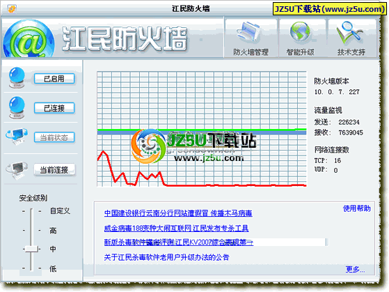The image size is (389, 292).
Task: Set security level to 高
Action: pos(53,231)
